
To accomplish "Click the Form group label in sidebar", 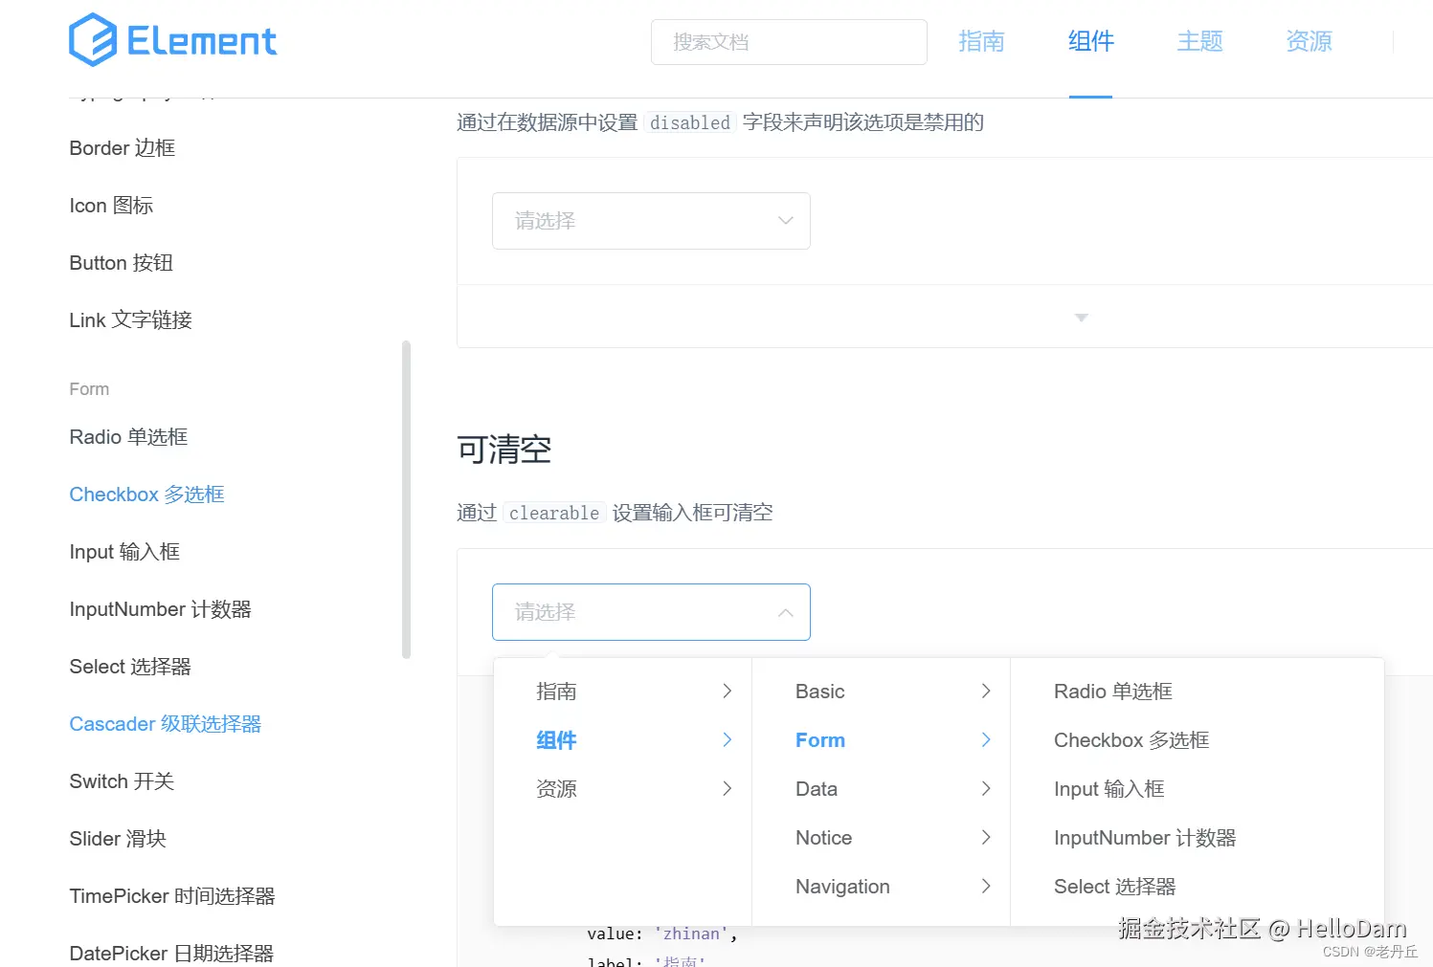I will (x=89, y=389).
